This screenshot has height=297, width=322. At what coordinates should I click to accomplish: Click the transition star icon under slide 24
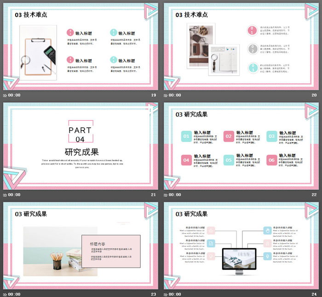(166, 295)
